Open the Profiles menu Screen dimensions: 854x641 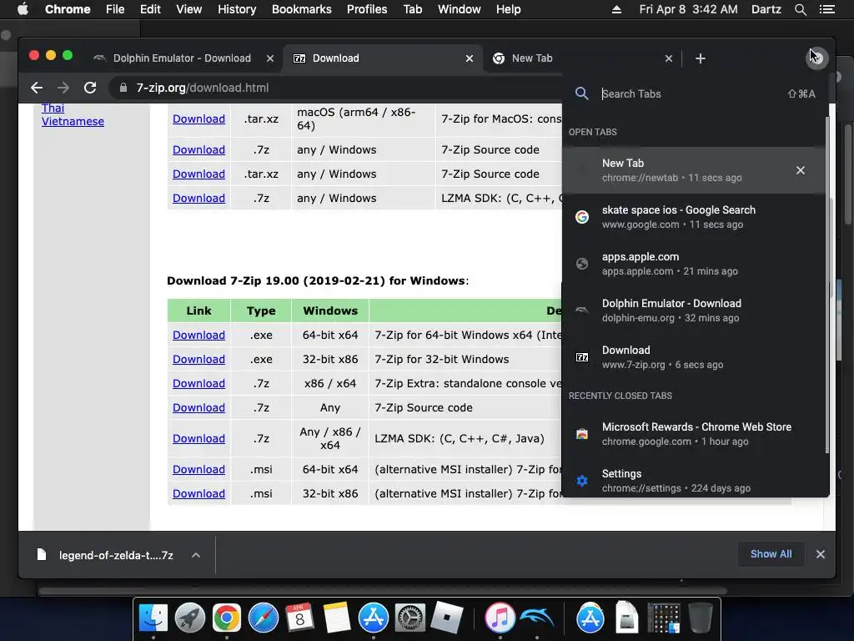pyautogui.click(x=367, y=9)
